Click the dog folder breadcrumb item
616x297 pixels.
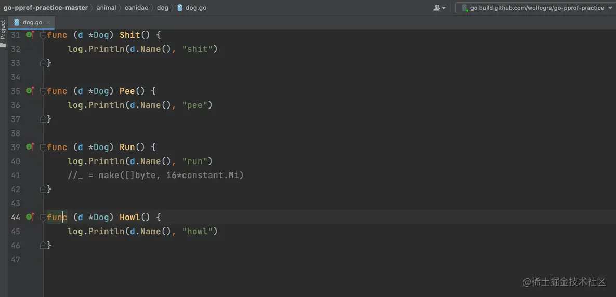[163, 8]
